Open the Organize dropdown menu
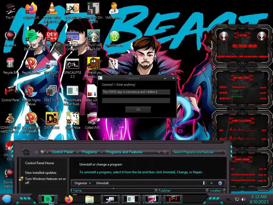This screenshot has width=273, height=205. tap(83, 183)
